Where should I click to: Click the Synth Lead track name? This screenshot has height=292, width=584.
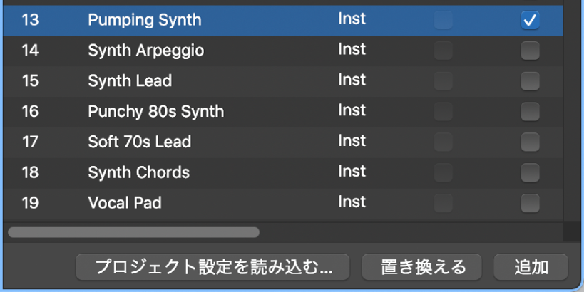point(130,81)
